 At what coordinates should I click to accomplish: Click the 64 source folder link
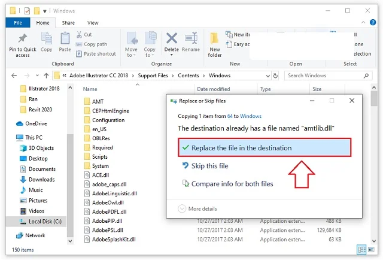[230, 116]
